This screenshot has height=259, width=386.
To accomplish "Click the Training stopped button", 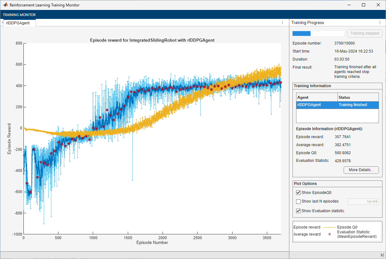I will (x=364, y=33).
